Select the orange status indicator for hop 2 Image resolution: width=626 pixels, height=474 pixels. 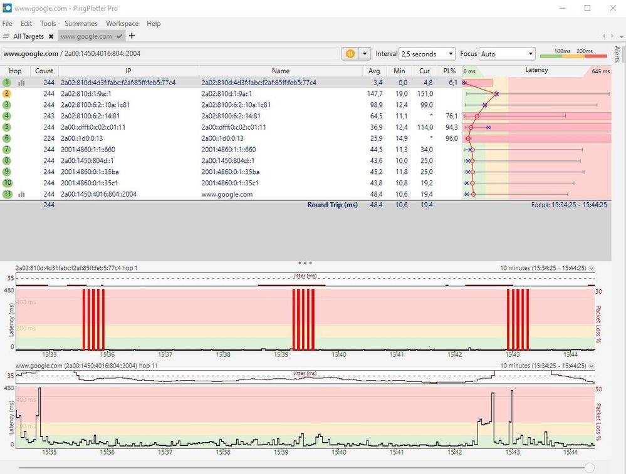[x=5, y=93]
